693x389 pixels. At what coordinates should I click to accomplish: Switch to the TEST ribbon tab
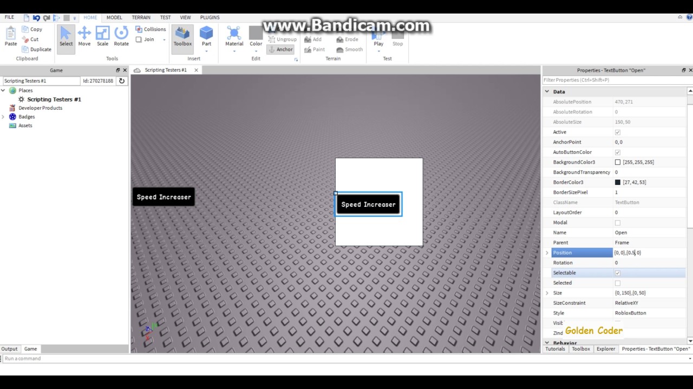(165, 17)
